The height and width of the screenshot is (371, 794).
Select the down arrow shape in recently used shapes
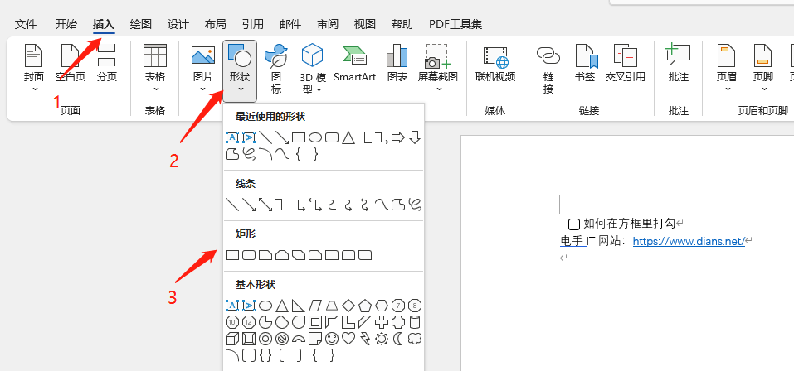coord(415,137)
